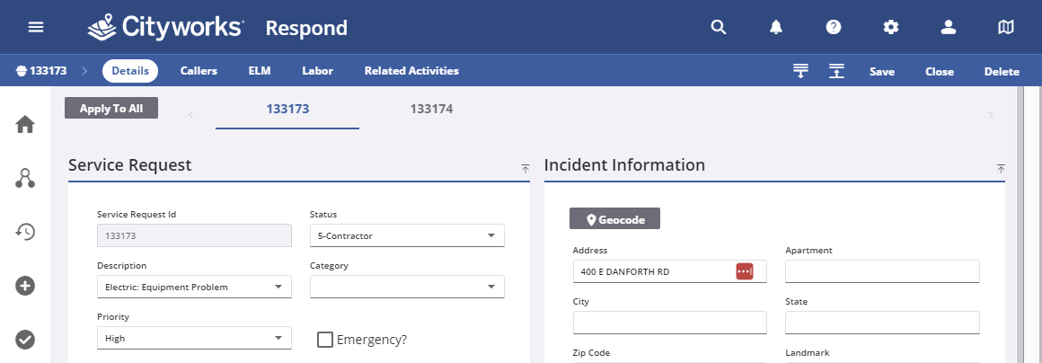
Task: Click the Geocode button
Action: pyautogui.click(x=614, y=218)
